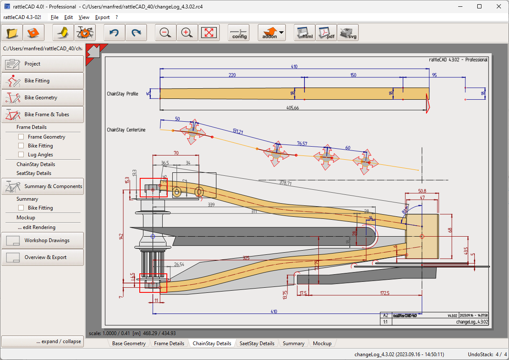
Task: Enable Bike Fitting checkbox under Frame Details
Action: [x=21, y=146]
